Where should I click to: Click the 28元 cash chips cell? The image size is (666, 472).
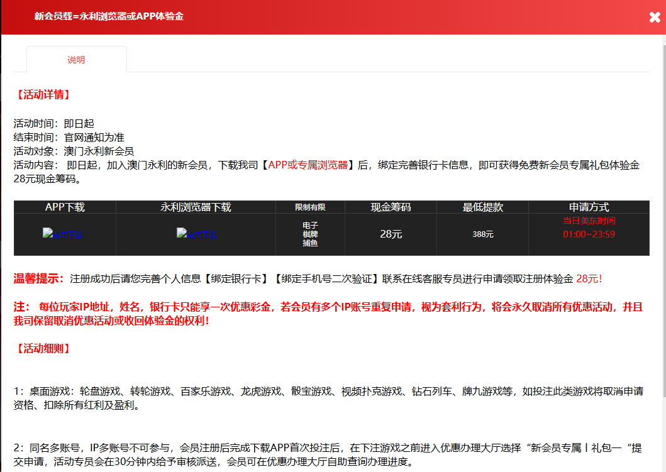click(391, 234)
